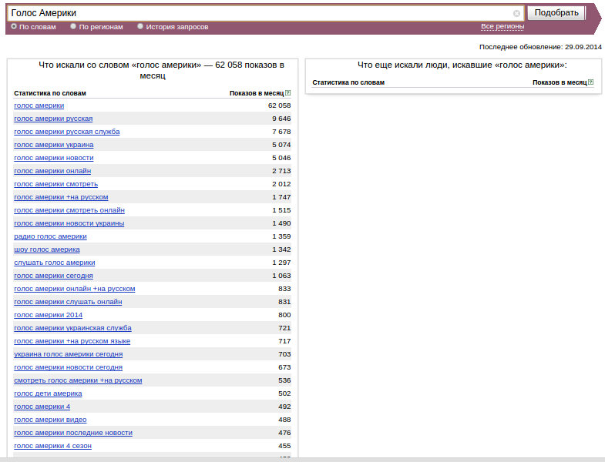Clear the search field with the X icon
The width and height of the screenshot is (605, 462).
pyautogui.click(x=516, y=13)
